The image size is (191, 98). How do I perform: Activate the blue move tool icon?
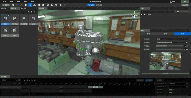pyautogui.click(x=30, y=5)
